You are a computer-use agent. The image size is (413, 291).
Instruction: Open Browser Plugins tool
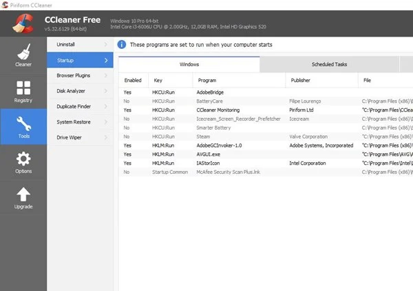tap(80, 75)
